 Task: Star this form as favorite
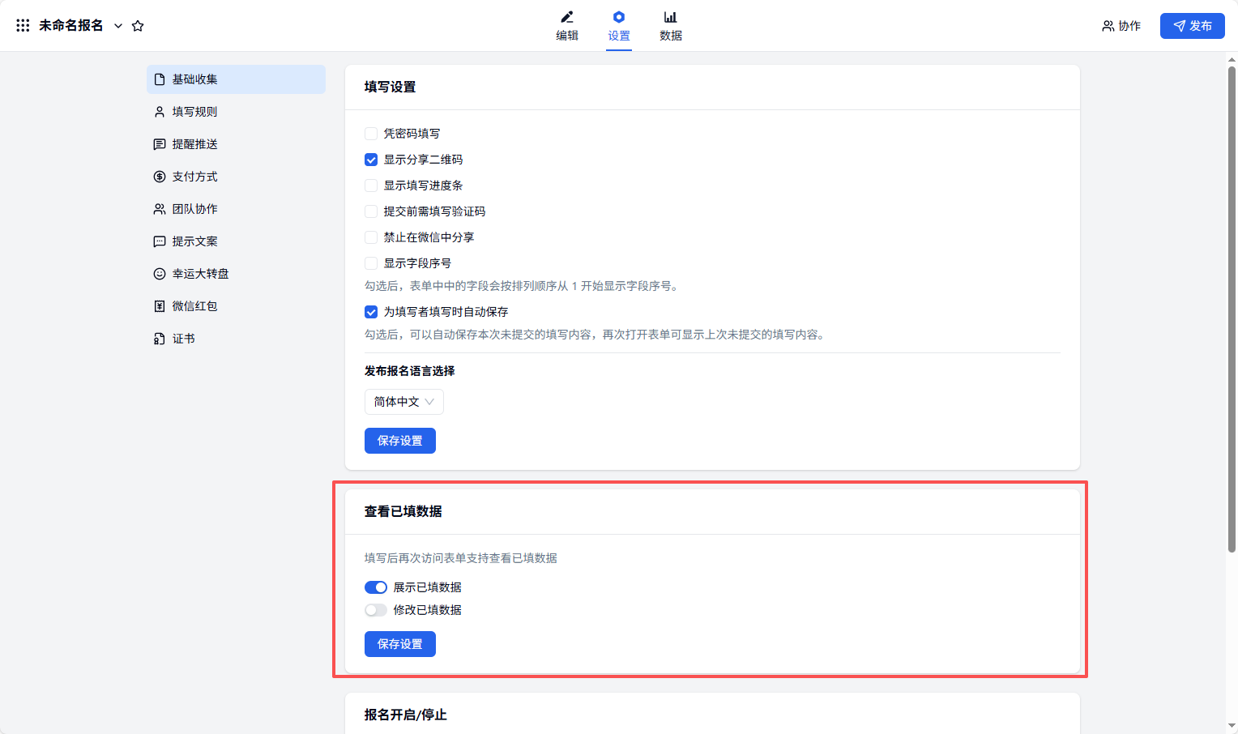(138, 26)
